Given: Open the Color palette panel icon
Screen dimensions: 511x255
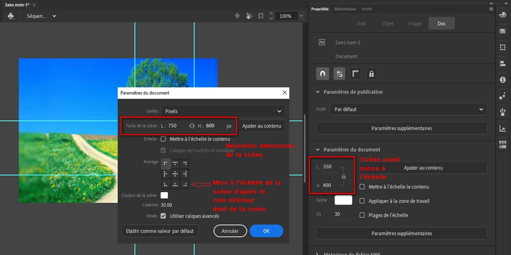Looking at the screenshot, I should click(502, 15).
